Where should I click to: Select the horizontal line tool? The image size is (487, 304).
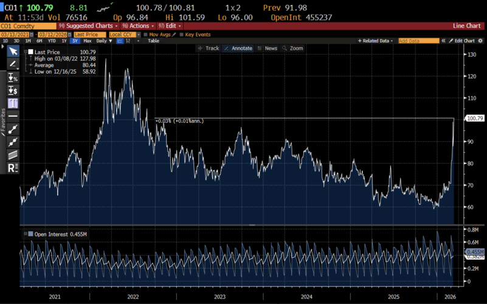pos(13,116)
